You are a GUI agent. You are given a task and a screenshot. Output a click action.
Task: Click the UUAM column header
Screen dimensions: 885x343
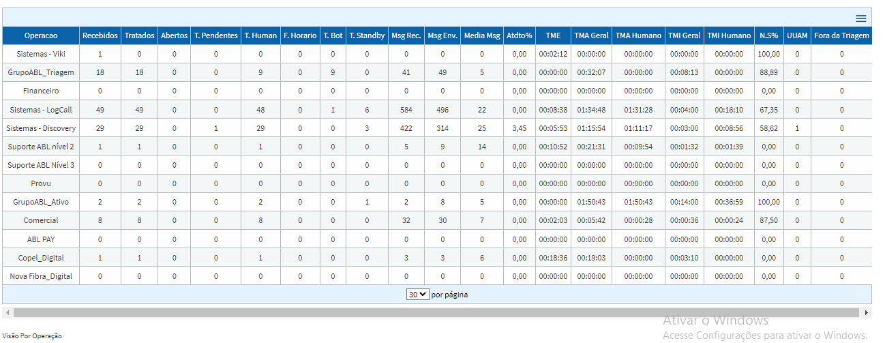coord(796,35)
